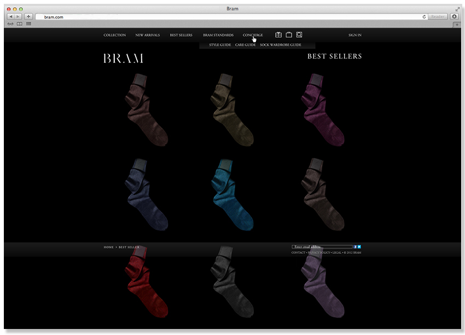This screenshot has width=465, height=335.
Task: Open the Concierge menu item
Action: coord(253,35)
